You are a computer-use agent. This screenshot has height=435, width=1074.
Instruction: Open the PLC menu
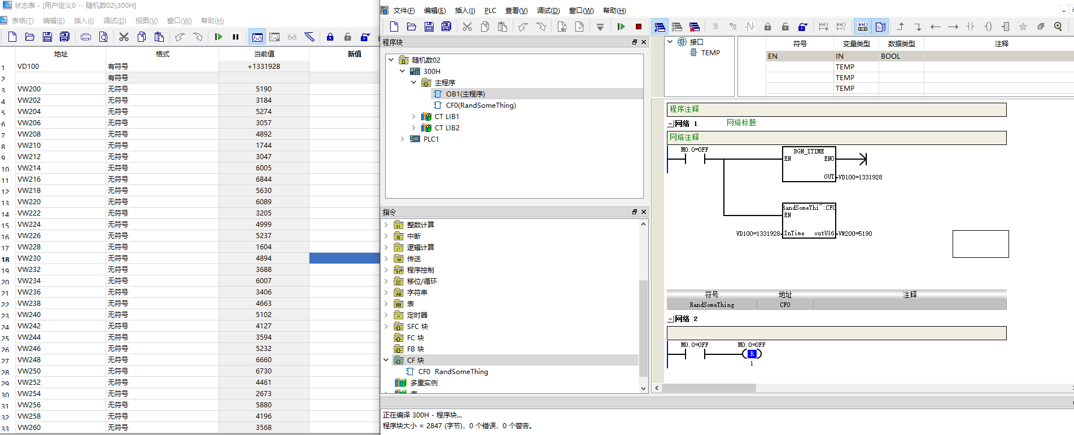490,11
